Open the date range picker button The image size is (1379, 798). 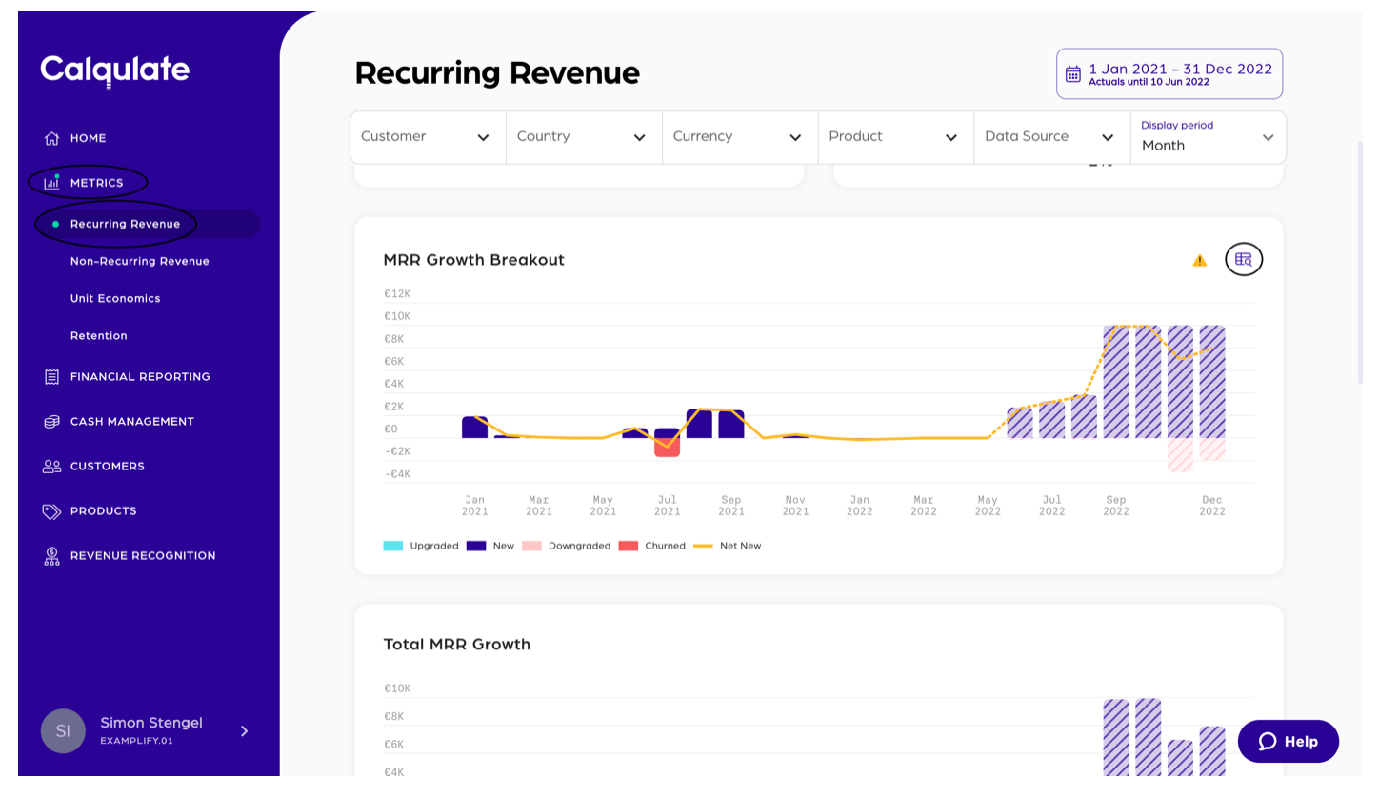1169,73
